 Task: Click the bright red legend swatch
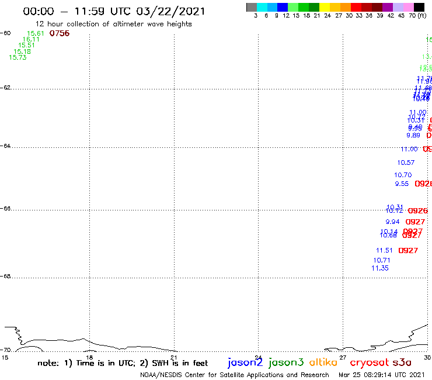coord(356,7)
